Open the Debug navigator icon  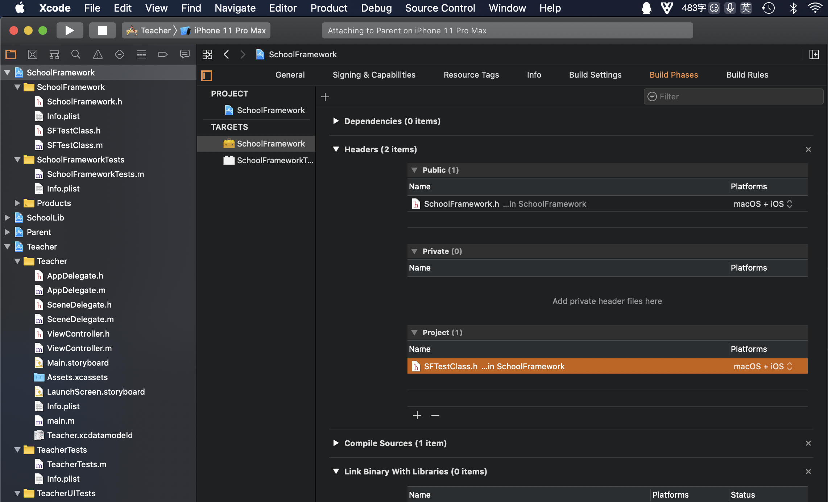pyautogui.click(x=141, y=54)
